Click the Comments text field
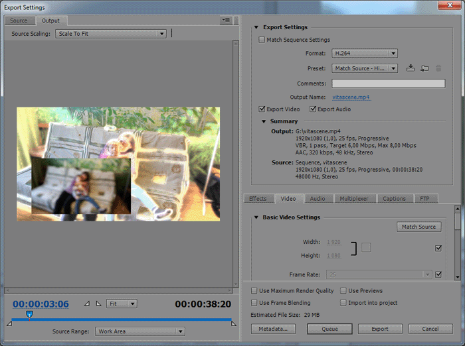Screen dimensions: 465x346 click(x=388, y=84)
